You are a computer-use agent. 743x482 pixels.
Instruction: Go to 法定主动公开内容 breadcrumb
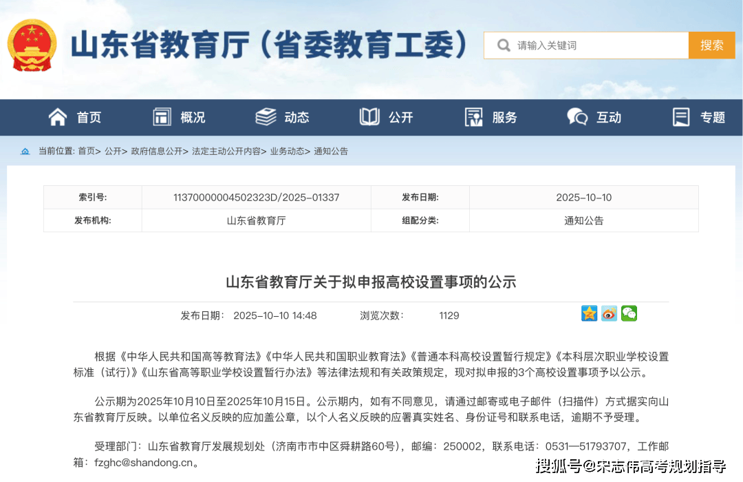tap(226, 151)
